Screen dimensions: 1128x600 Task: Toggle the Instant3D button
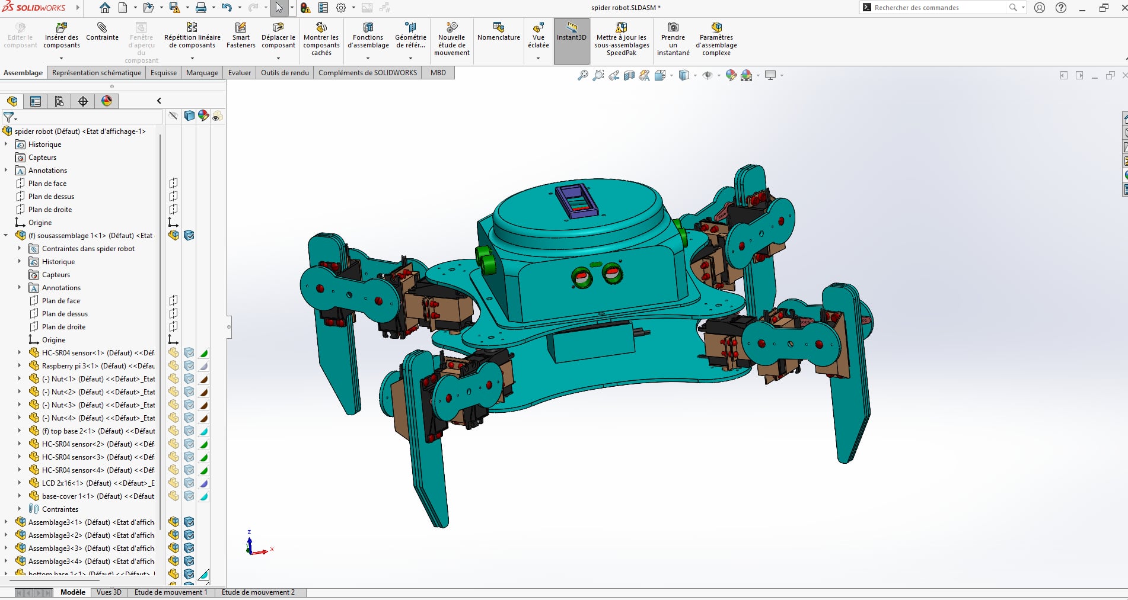click(572, 41)
